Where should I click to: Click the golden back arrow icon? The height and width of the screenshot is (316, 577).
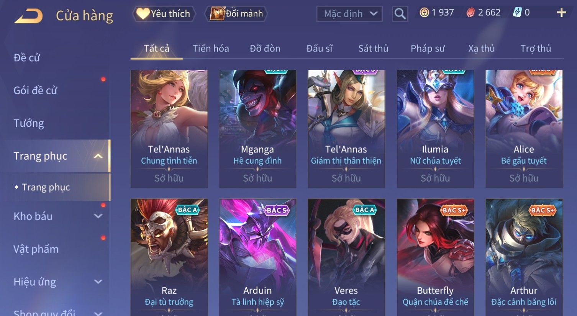tap(28, 16)
